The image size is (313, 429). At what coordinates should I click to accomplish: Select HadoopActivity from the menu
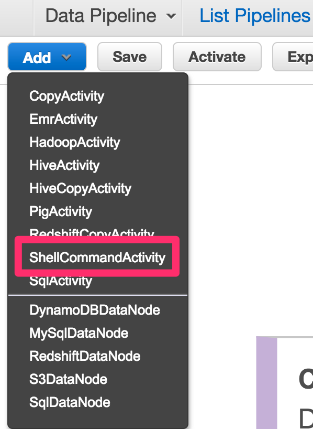pos(74,142)
